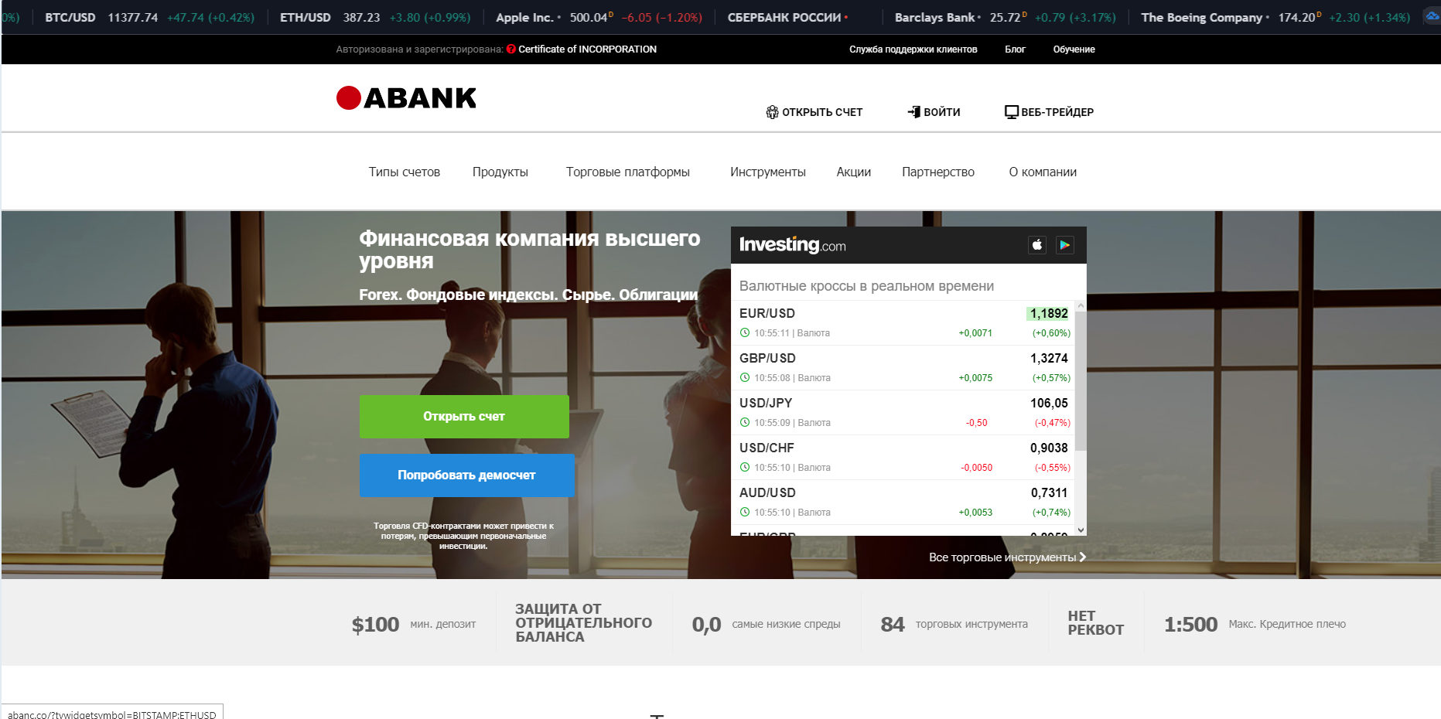The height and width of the screenshot is (719, 1441).
Task: Click the widget scrollbar down arrow
Action: tap(1081, 530)
